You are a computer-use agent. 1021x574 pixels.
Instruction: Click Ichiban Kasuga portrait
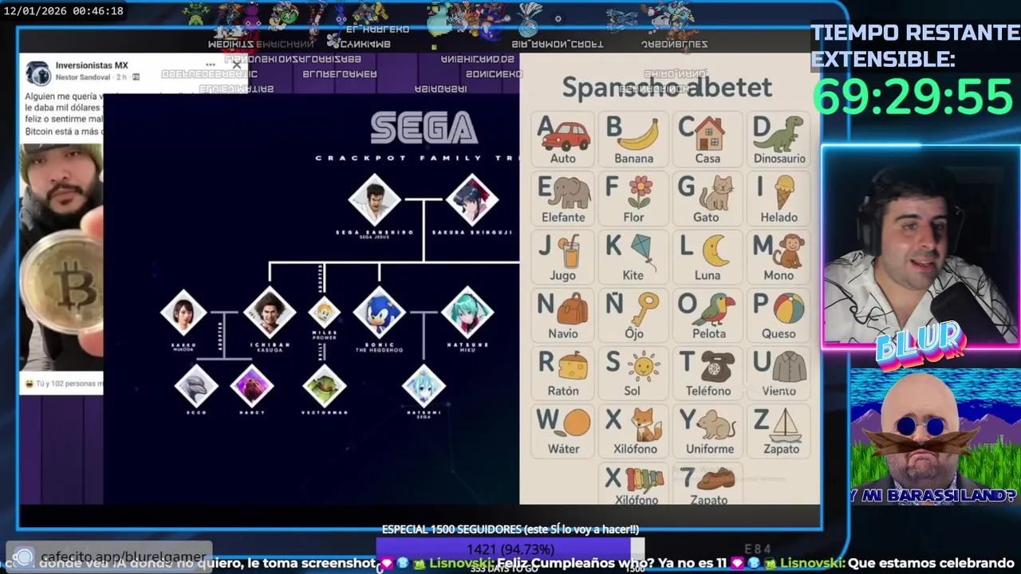click(x=270, y=313)
